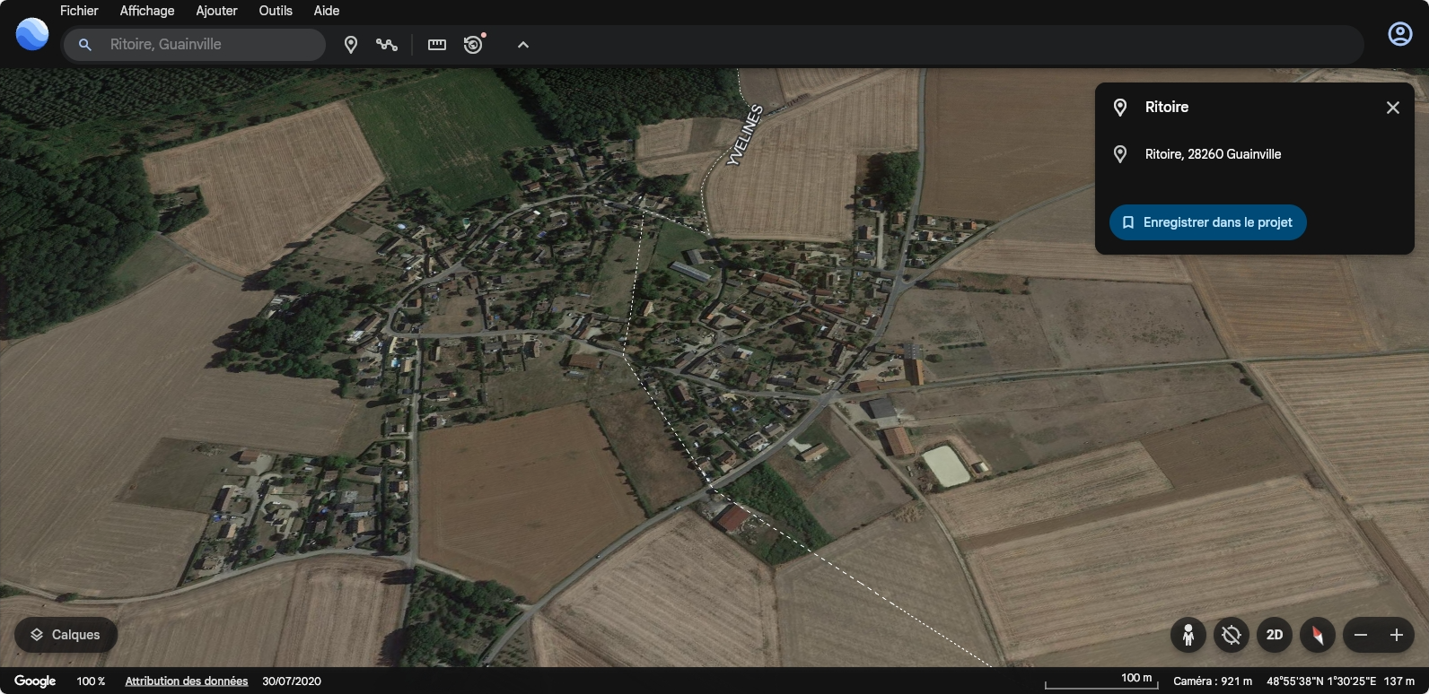The width and height of the screenshot is (1429, 694).
Task: Collapse the toolbar with the chevron arrow
Action: coord(523,45)
